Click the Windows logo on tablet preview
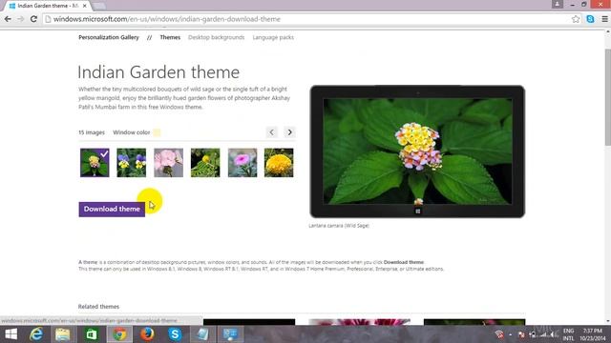 (418, 212)
